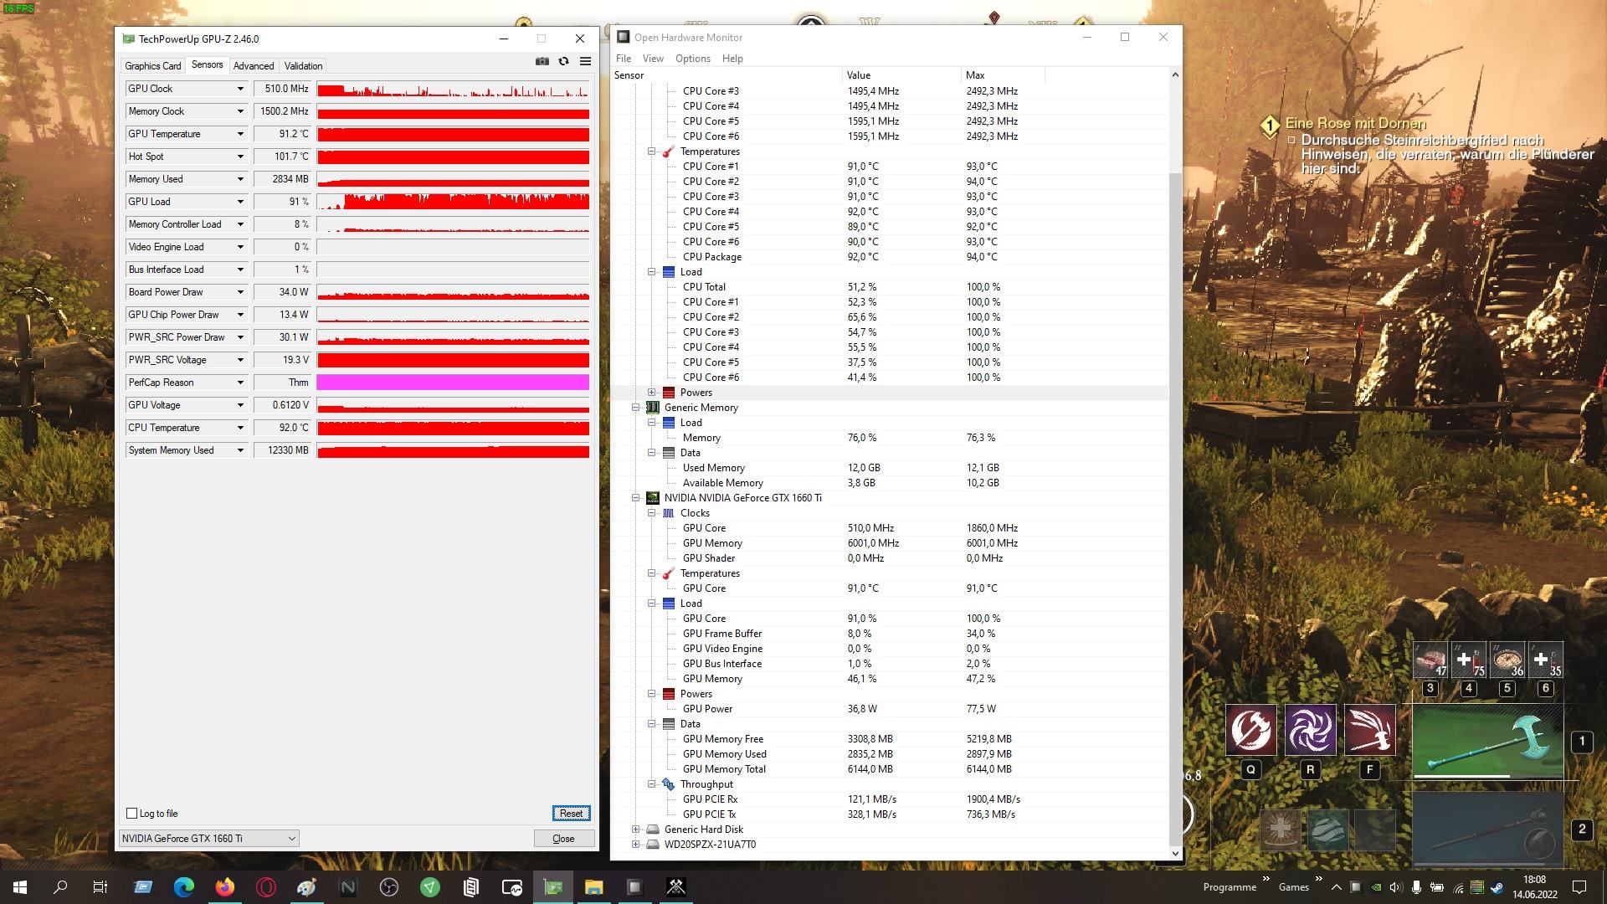Expand Generic Hard Disk node

(635, 830)
